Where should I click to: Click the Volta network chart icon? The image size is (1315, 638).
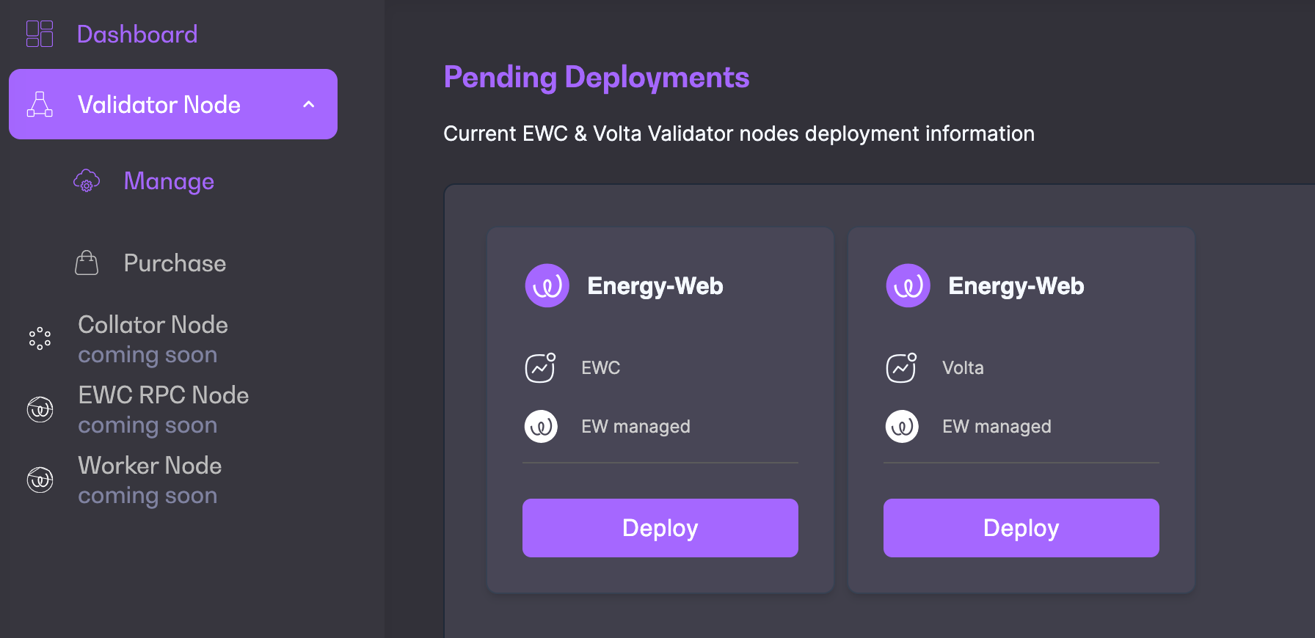[901, 367]
